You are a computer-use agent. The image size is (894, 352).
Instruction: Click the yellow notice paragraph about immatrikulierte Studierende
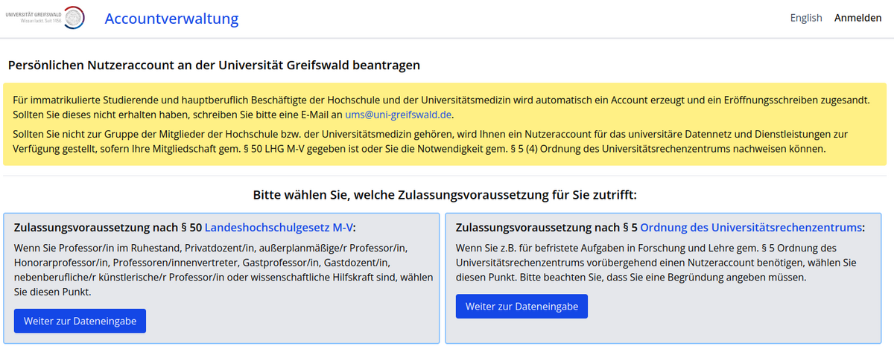point(440,107)
